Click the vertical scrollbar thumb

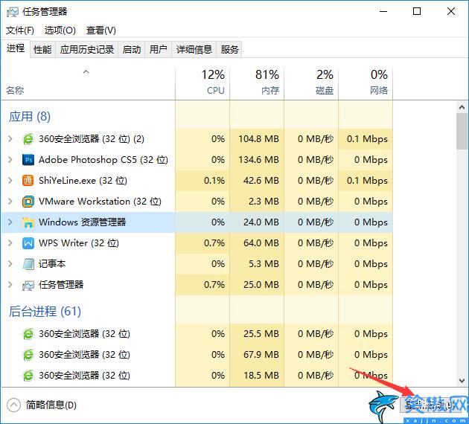[x=462, y=131]
